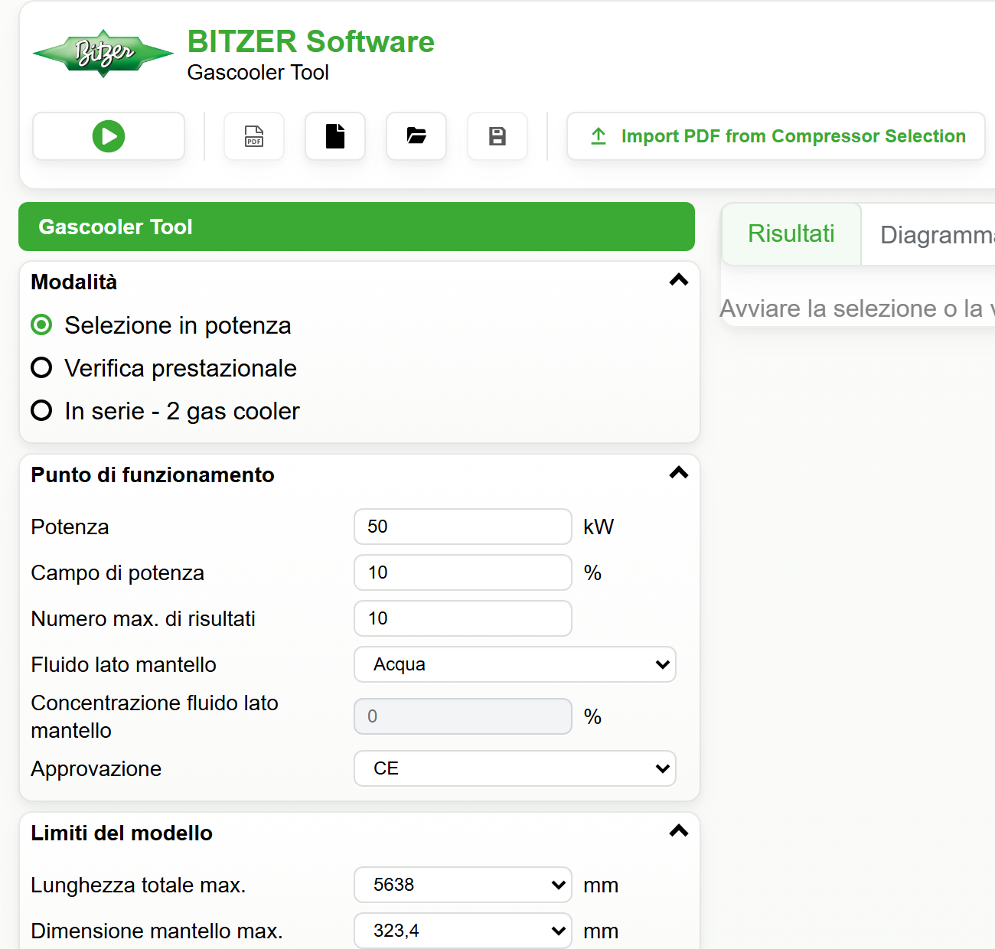Click the BITZER Software title
995x949 pixels.
pos(311,41)
